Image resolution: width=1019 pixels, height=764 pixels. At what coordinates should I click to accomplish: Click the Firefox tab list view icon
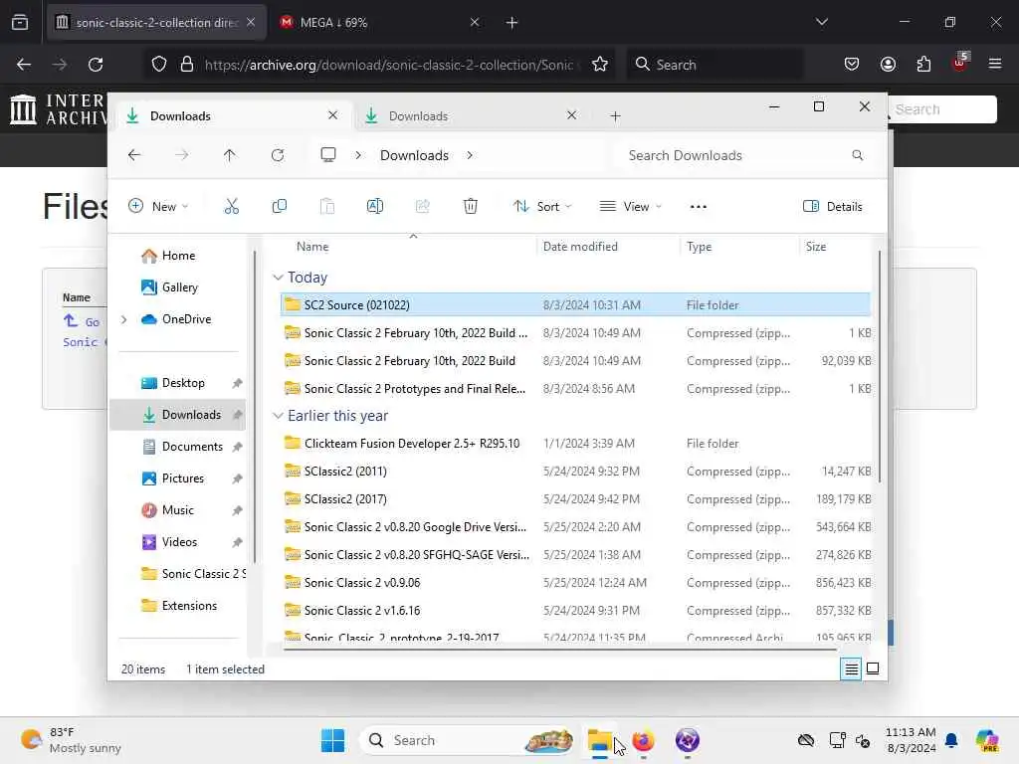pos(20,22)
